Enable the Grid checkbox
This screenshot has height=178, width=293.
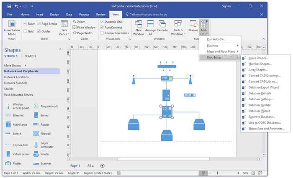[26, 31]
